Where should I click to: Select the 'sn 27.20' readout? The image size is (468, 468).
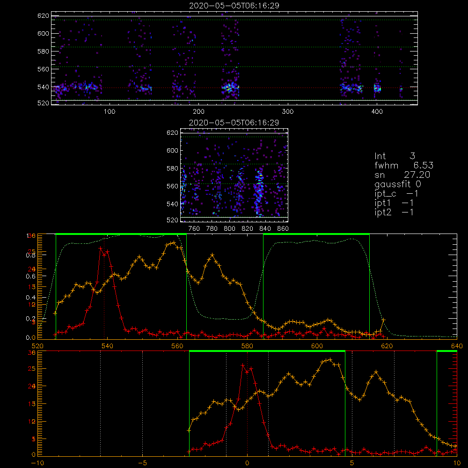pos(402,175)
